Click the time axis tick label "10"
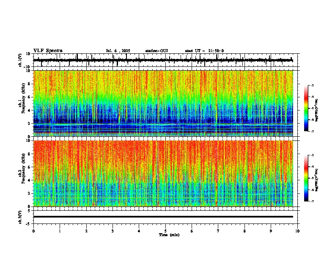This screenshot has height=259, width=335. click(x=297, y=231)
